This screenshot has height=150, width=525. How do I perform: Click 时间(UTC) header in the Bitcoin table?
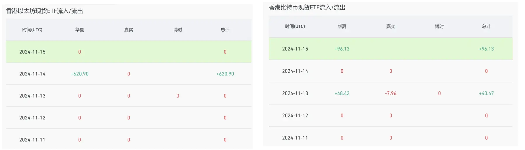(295, 27)
